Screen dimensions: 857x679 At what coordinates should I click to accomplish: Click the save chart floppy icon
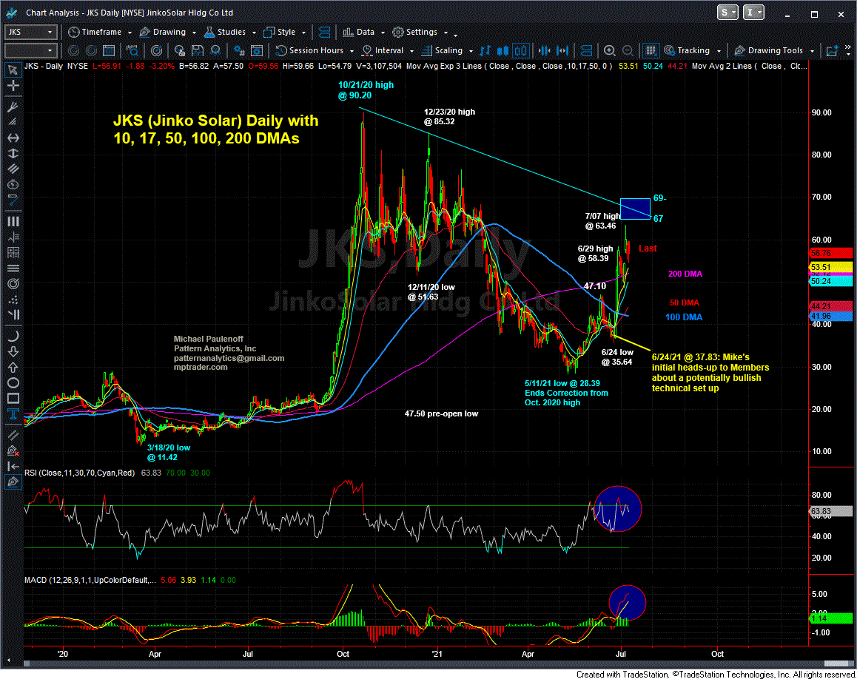pyautogui.click(x=198, y=51)
